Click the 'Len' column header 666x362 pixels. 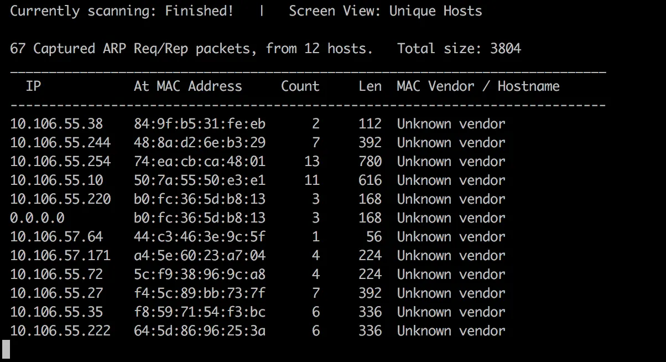point(370,86)
